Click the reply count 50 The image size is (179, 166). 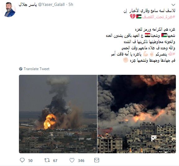30,161
